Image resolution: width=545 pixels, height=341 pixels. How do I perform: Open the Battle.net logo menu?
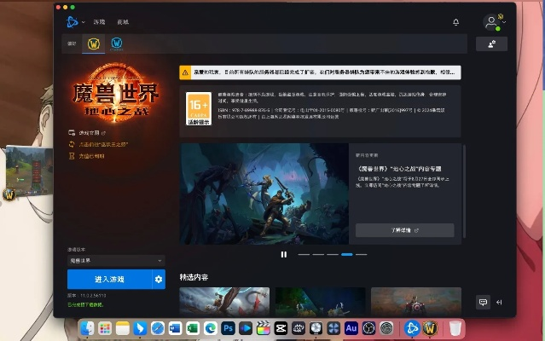tap(72, 21)
